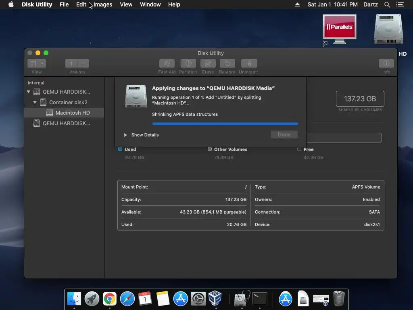
Task: Open the View sidebar dropdown in toolbar
Action: 37,63
